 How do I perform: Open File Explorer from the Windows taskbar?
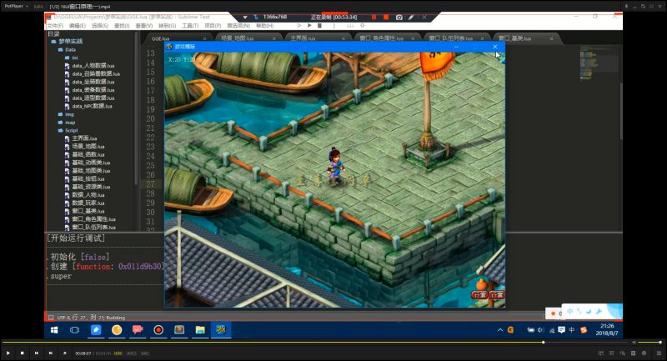tap(200, 330)
